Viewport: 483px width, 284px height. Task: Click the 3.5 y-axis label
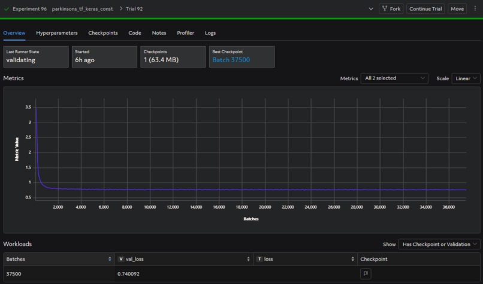click(28, 107)
